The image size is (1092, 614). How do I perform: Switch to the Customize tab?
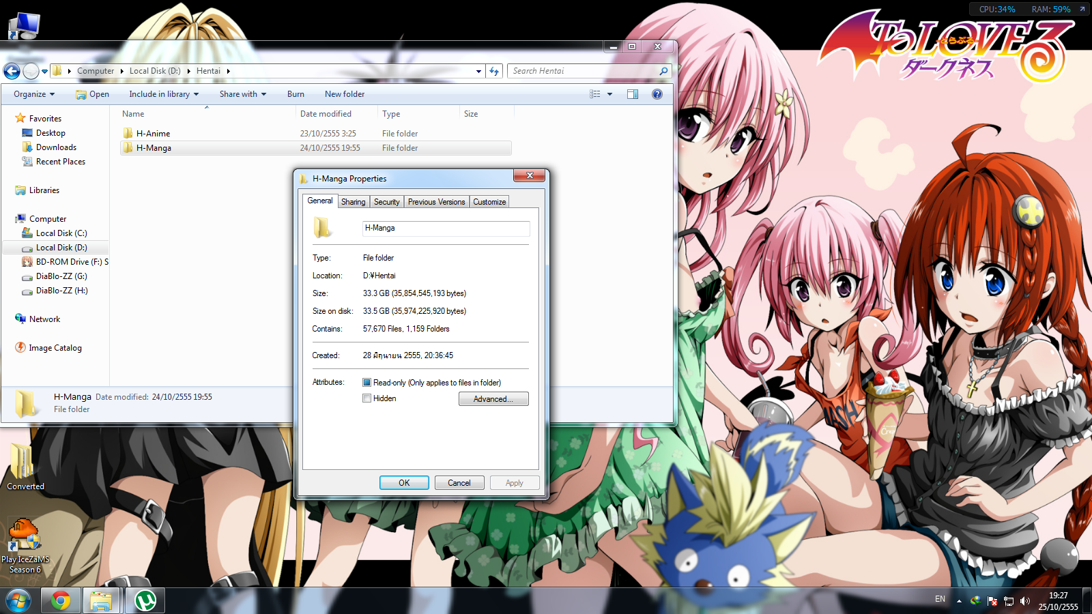[490, 202]
